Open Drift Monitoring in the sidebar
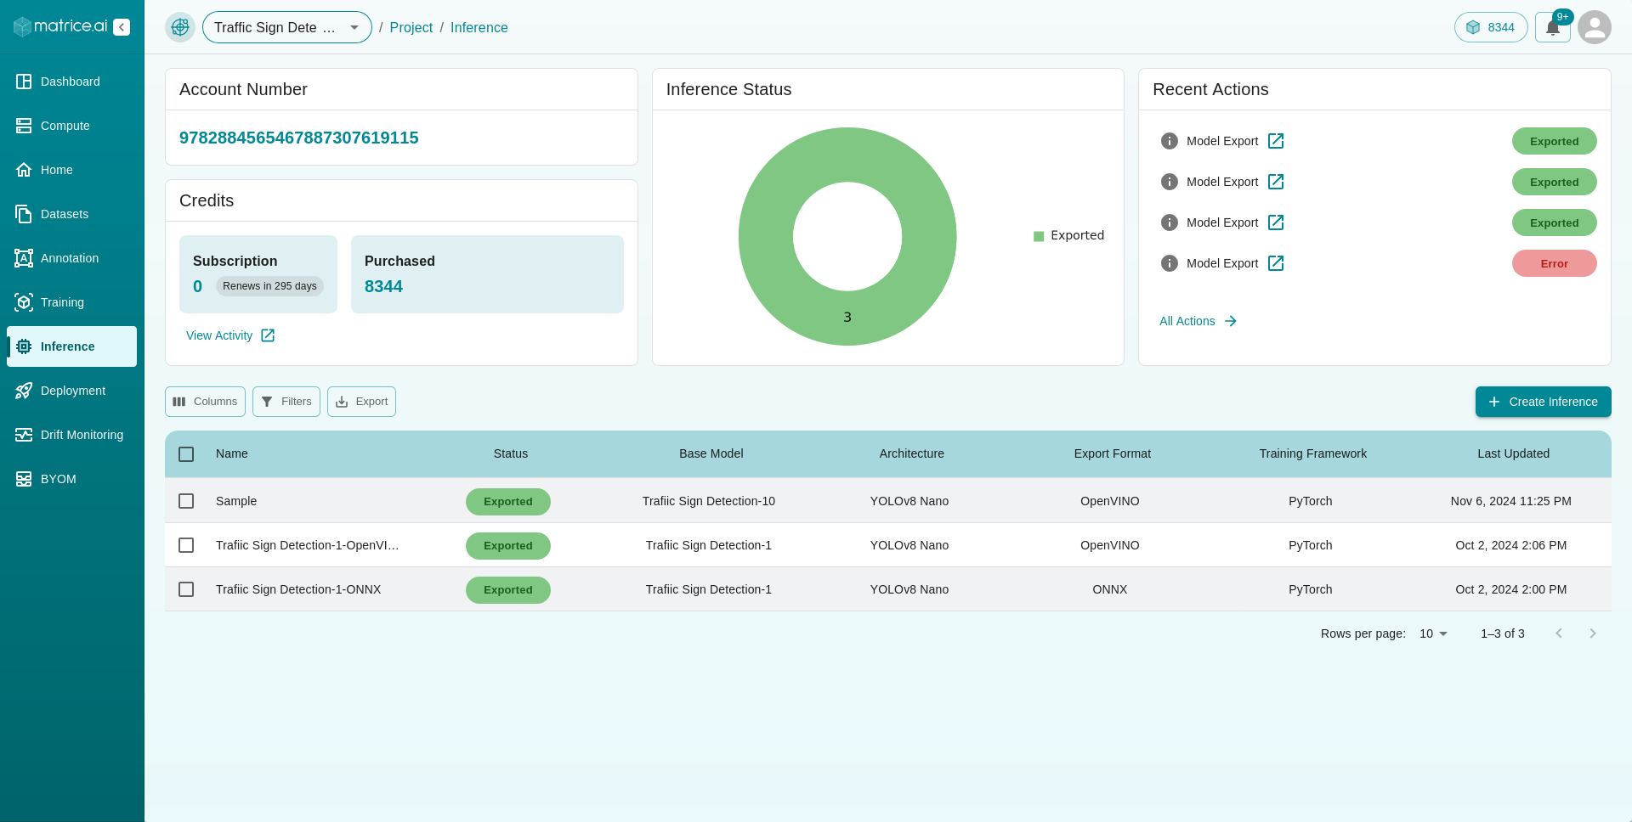Screen dimensions: 1632x822 point(71,435)
